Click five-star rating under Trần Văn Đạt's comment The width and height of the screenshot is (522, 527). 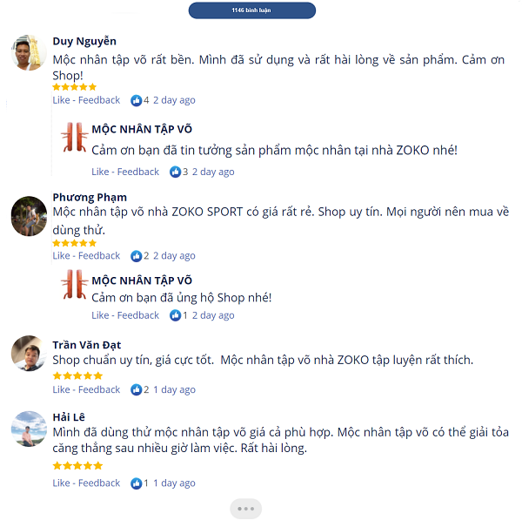(x=77, y=375)
